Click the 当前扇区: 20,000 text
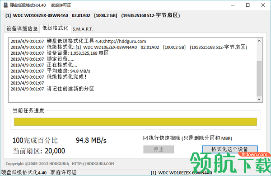271x176 pixels. 39,151
